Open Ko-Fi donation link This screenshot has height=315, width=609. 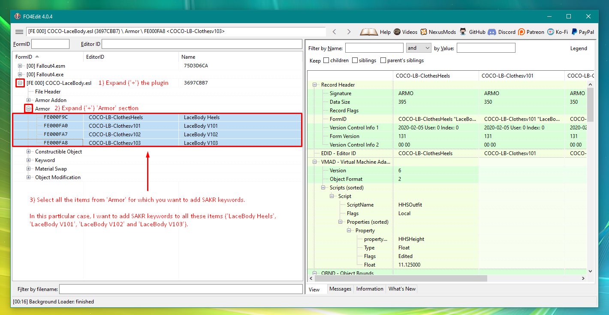(558, 32)
